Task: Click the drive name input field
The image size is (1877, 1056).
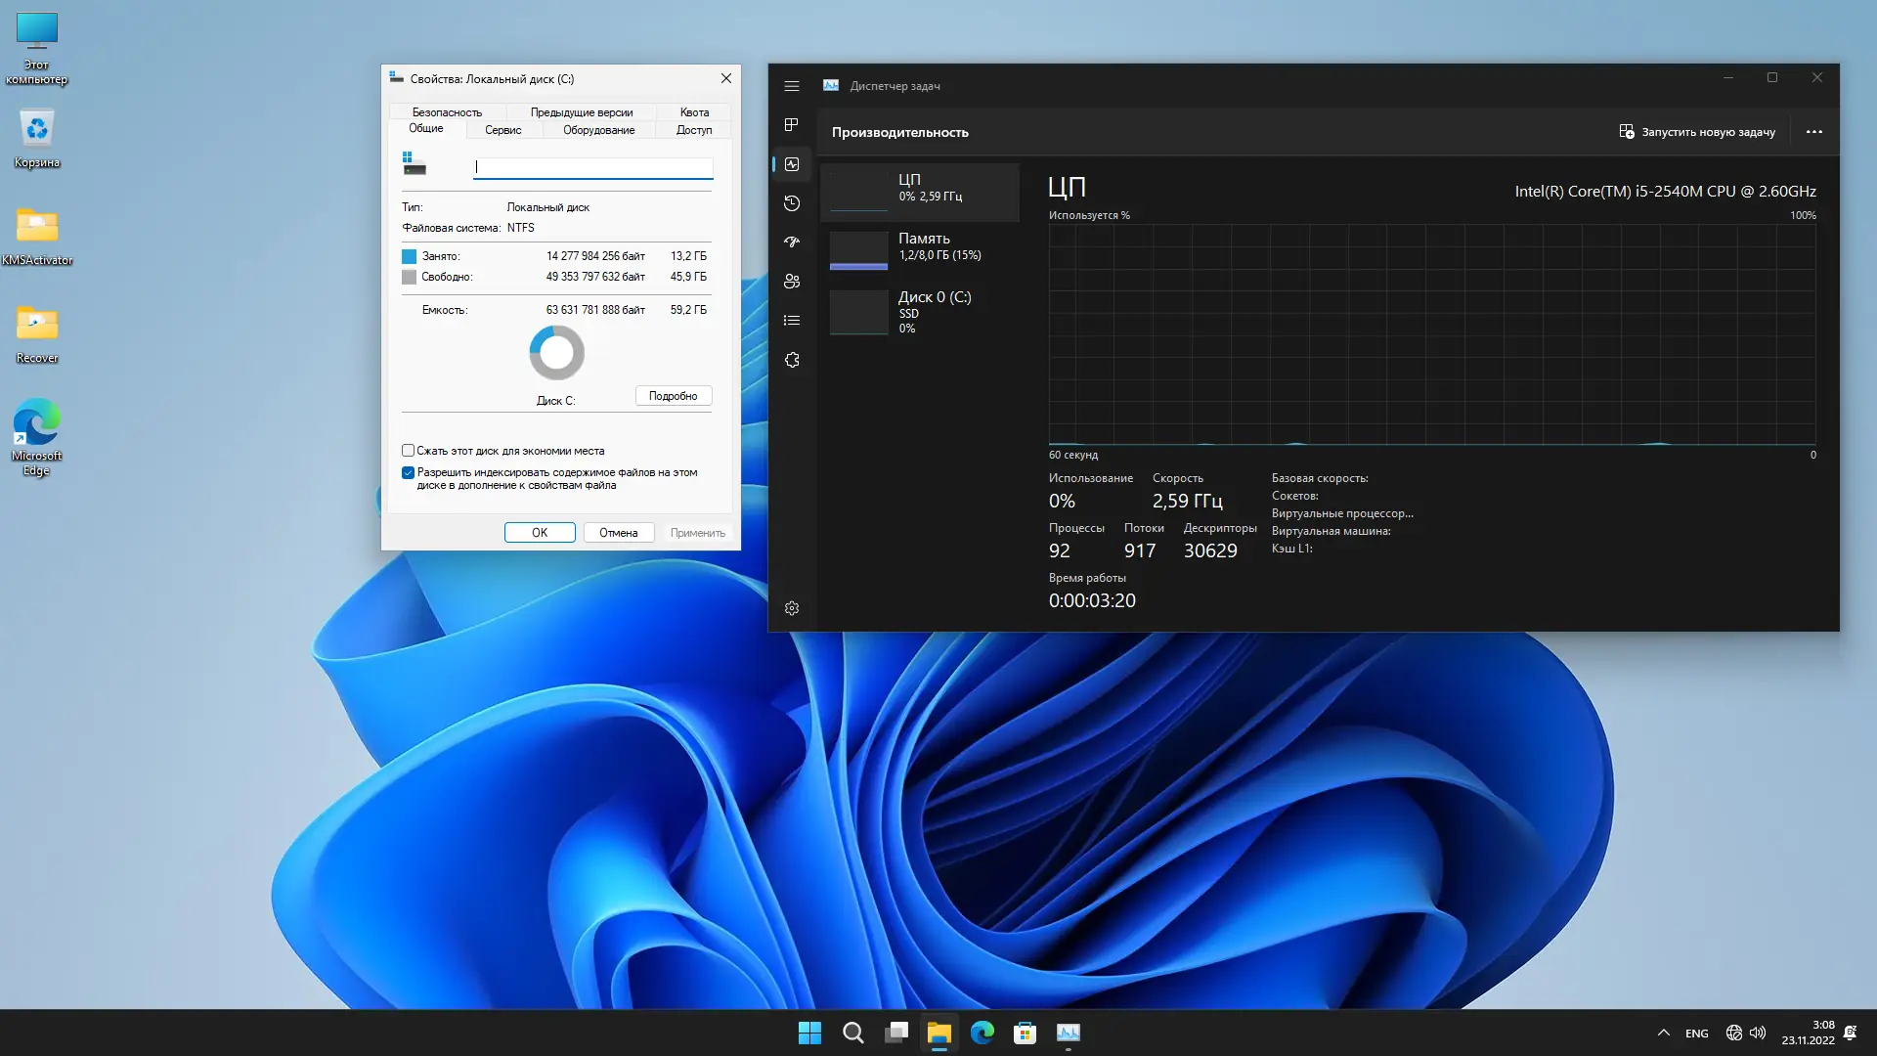Action: point(592,167)
